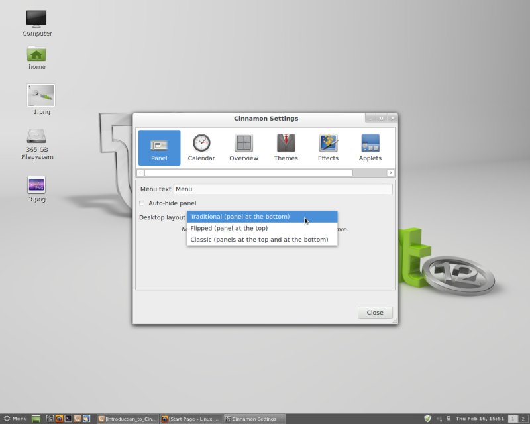530x424 pixels.
Task: Open the Cinnamon Menu button in panel
Action: (x=15, y=419)
